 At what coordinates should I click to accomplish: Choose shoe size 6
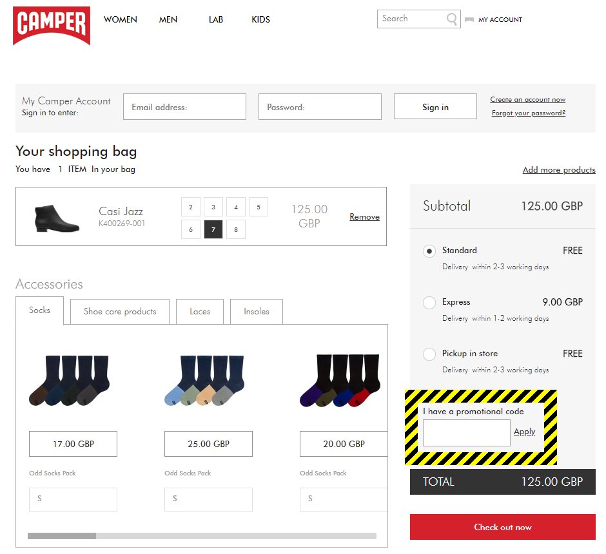point(191,229)
